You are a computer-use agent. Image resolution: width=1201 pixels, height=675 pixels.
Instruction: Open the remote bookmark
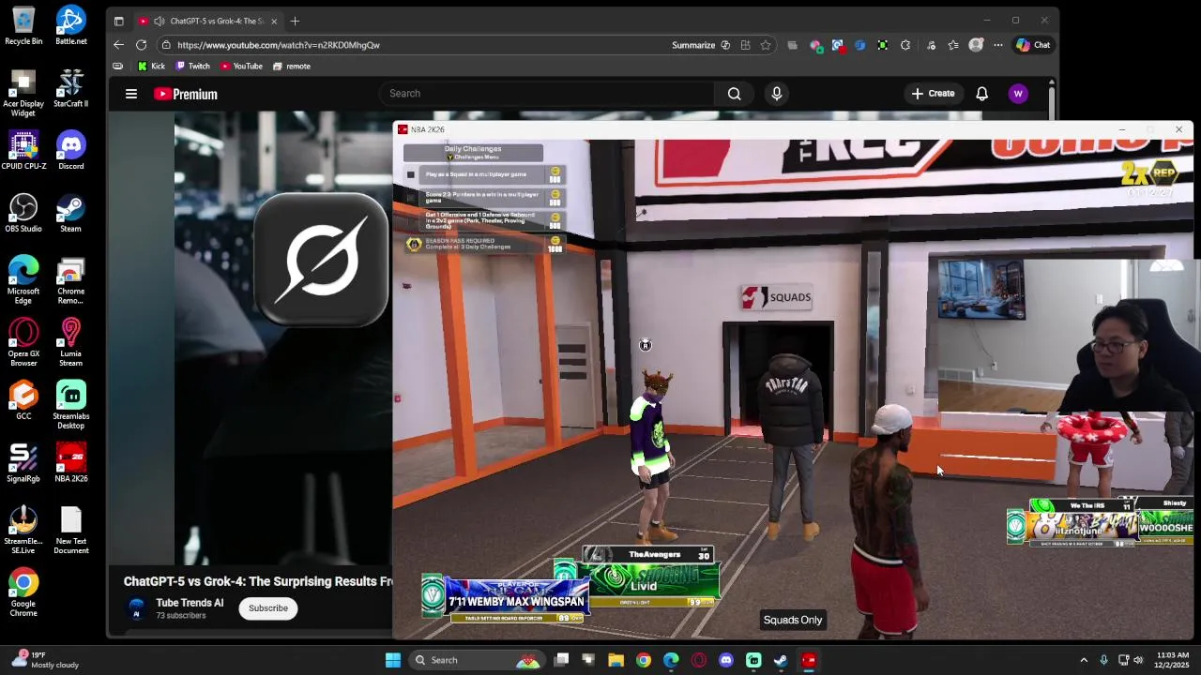click(x=291, y=67)
